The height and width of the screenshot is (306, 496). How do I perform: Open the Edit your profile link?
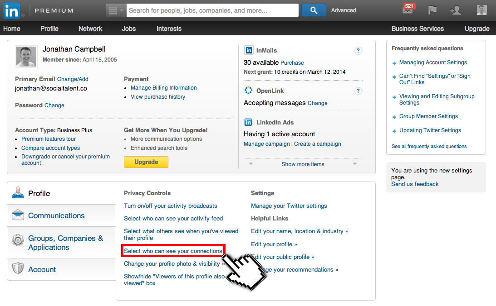(274, 244)
